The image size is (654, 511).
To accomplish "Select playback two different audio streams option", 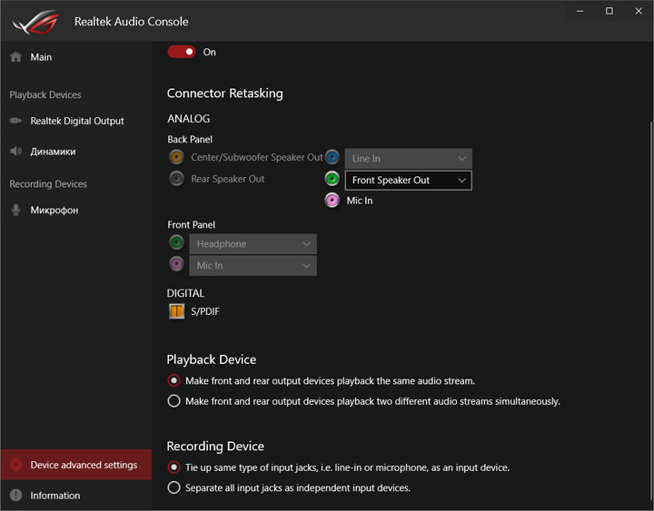I will [x=174, y=401].
